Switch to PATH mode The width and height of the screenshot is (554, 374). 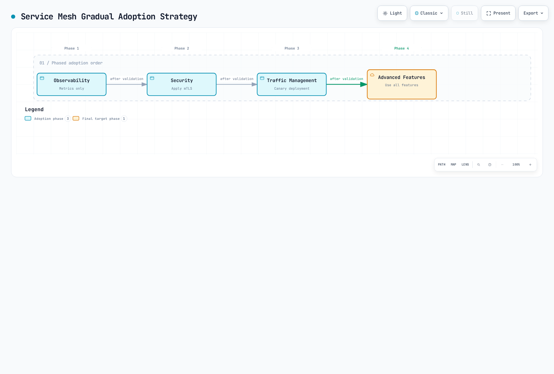(x=442, y=164)
